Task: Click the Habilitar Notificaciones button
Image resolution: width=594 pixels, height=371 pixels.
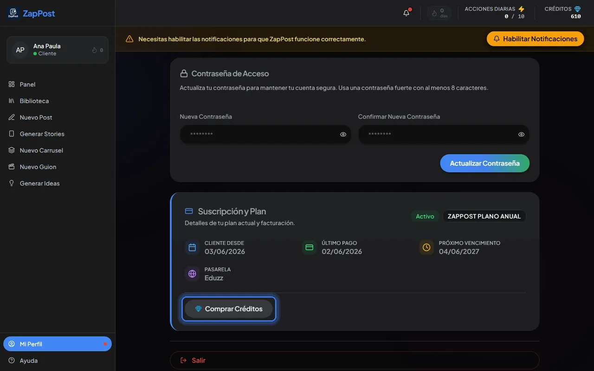Action: tap(535, 39)
